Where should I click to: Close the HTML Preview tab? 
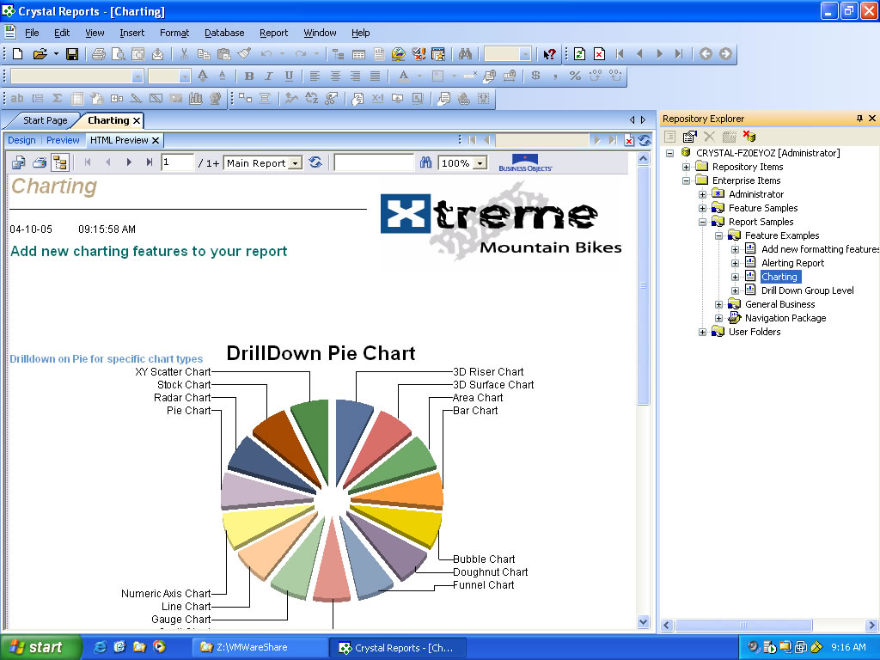pyautogui.click(x=156, y=140)
